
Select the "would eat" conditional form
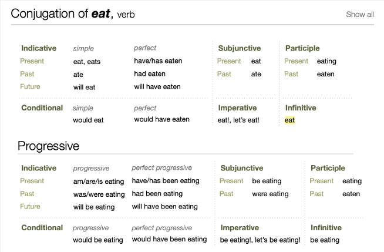(x=88, y=120)
